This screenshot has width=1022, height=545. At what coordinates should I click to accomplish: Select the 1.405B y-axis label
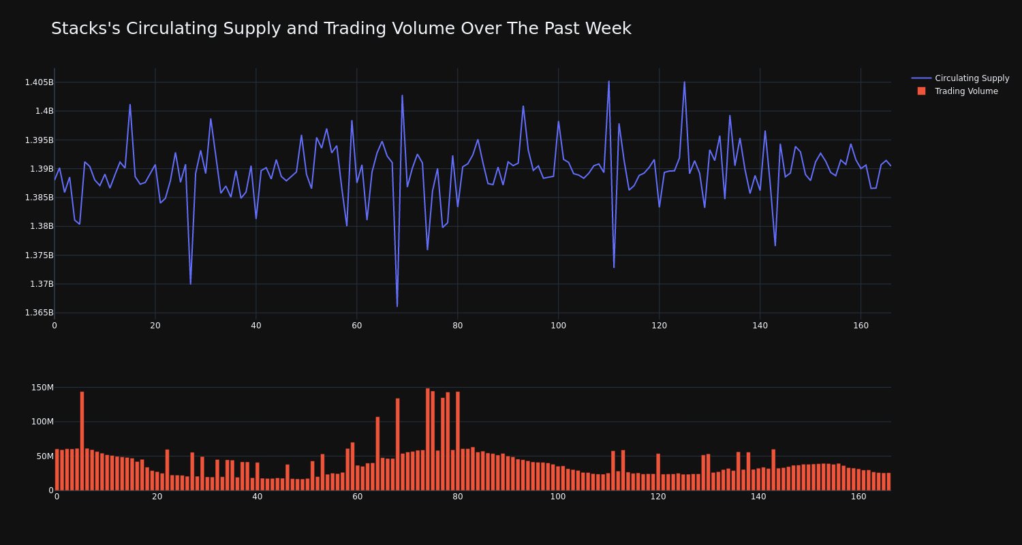coord(39,82)
